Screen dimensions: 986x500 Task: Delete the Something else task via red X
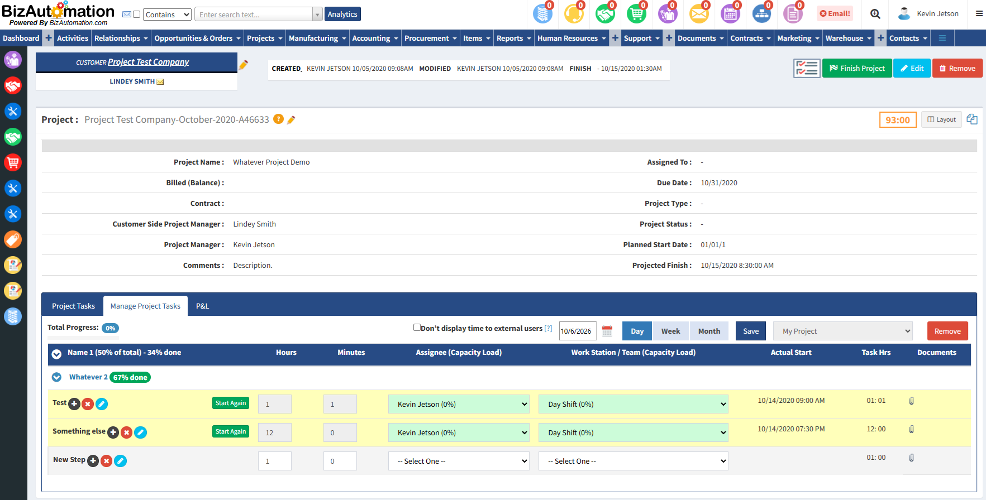127,432
